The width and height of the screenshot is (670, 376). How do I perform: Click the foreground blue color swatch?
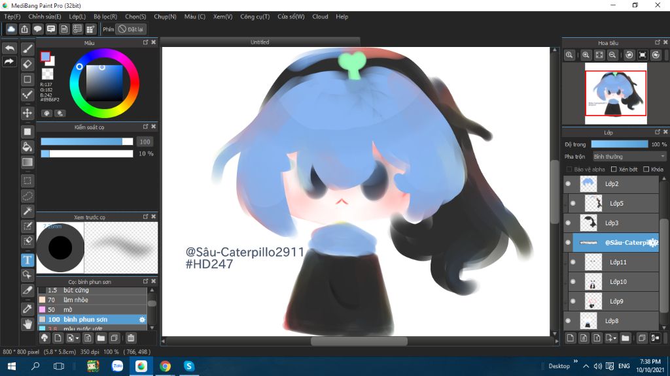coord(45,56)
